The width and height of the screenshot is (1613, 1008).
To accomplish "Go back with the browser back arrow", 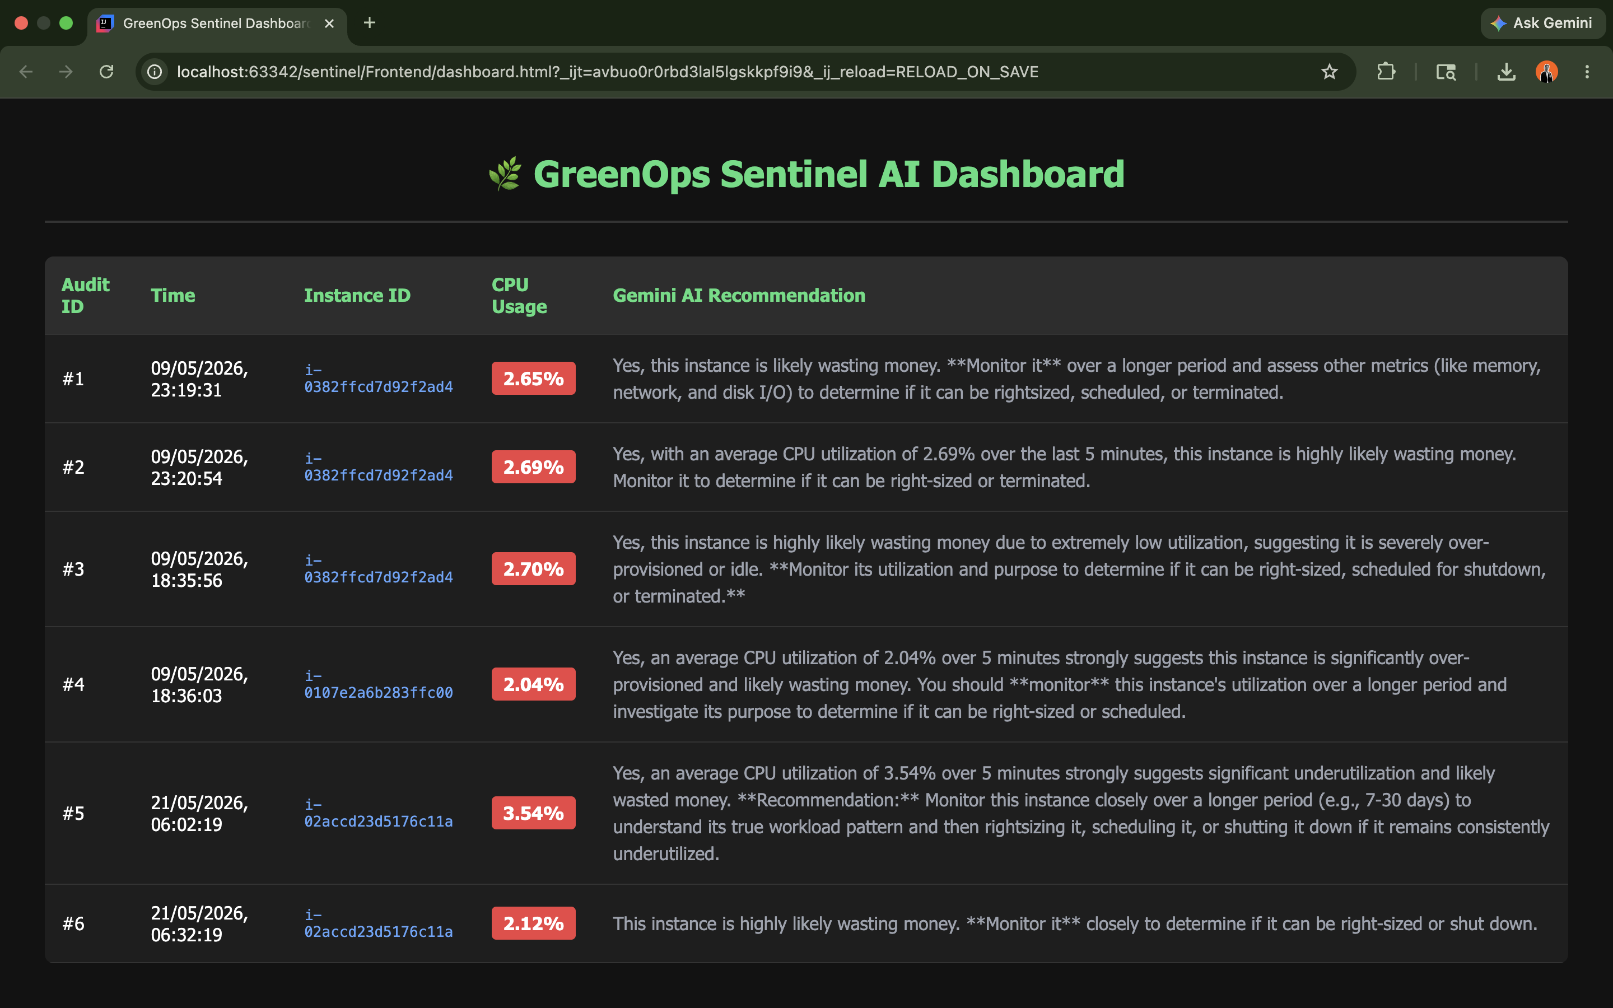I will 26,71.
